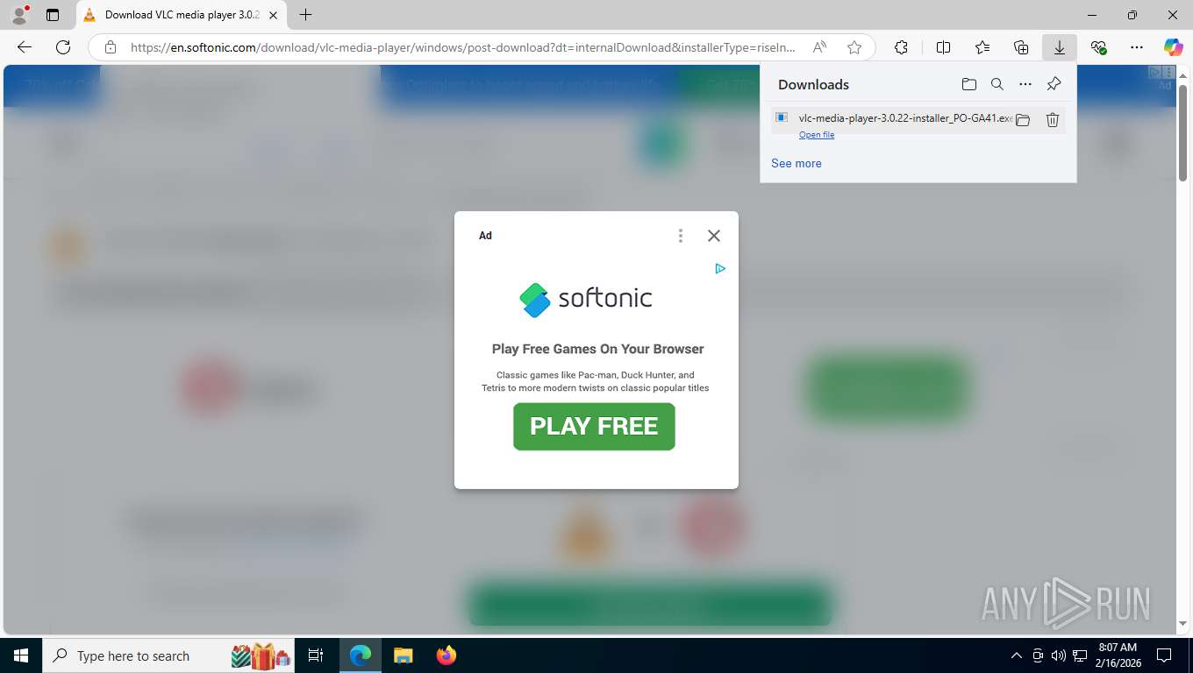Add this page to favorites
This screenshot has width=1193, height=673.
coord(854,47)
